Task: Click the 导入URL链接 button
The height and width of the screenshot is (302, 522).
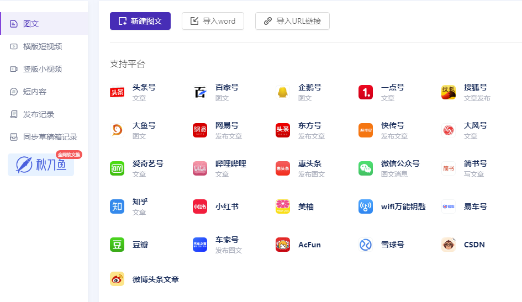Action: point(292,21)
